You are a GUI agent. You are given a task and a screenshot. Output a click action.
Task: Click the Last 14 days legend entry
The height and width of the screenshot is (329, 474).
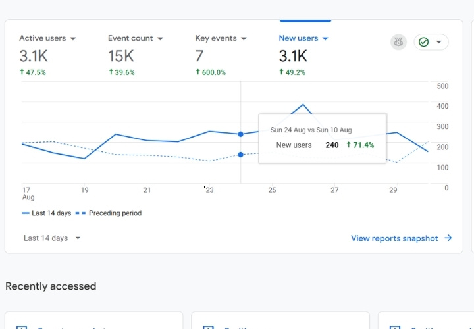point(47,213)
